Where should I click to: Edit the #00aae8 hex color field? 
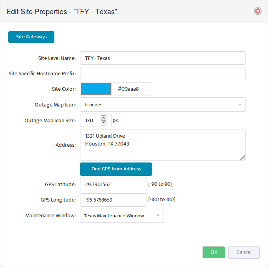tap(132, 89)
